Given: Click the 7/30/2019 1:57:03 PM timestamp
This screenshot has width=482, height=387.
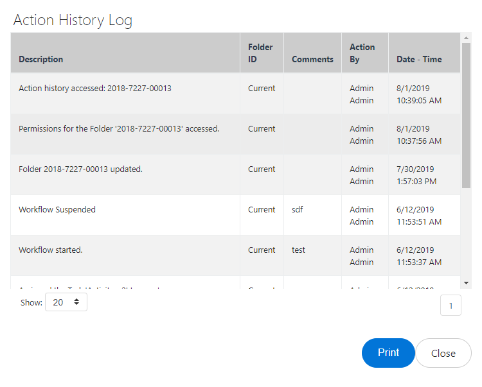Looking at the screenshot, I should pyautogui.click(x=416, y=175).
